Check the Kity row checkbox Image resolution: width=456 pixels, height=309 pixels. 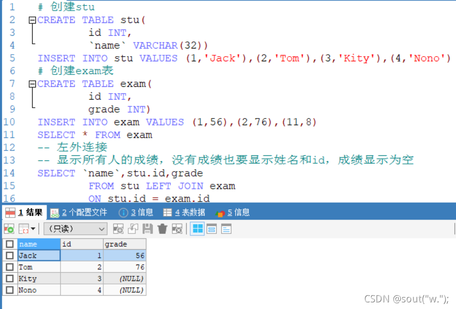(10, 278)
